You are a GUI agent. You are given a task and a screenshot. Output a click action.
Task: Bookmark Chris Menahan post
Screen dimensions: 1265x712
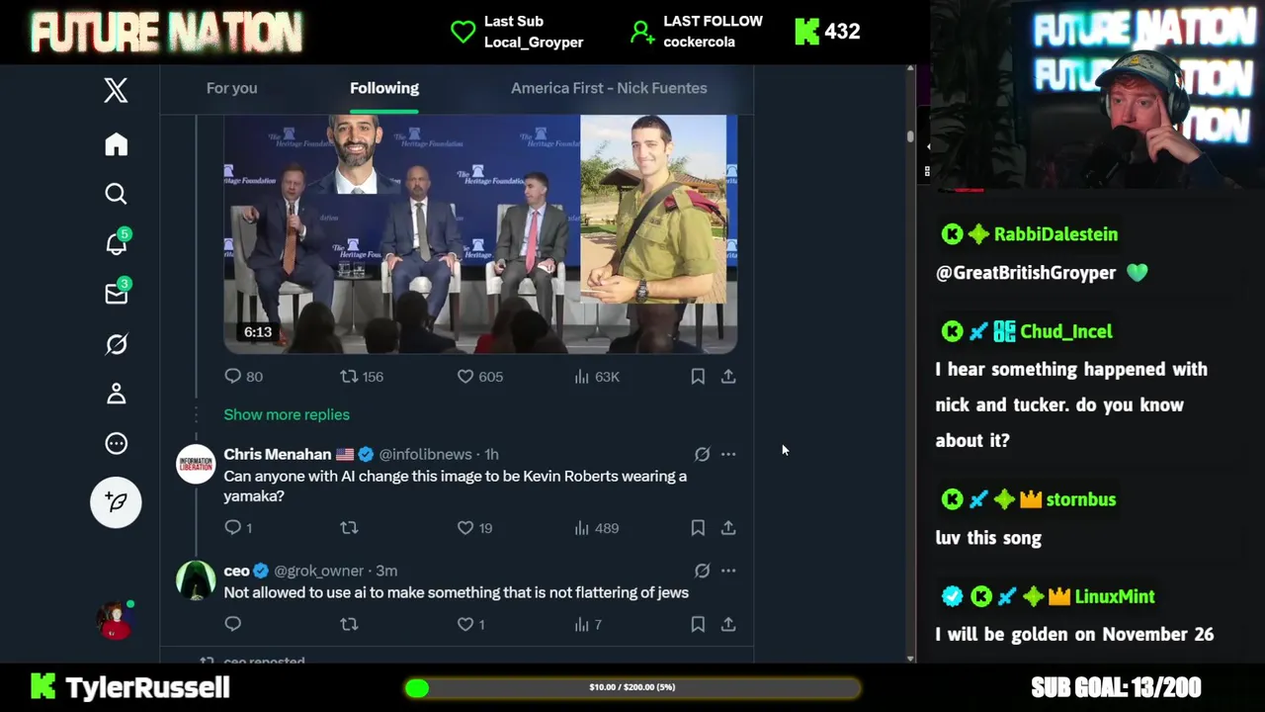point(698,528)
